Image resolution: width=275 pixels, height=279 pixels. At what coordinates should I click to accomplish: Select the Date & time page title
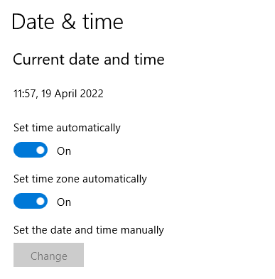68,22
